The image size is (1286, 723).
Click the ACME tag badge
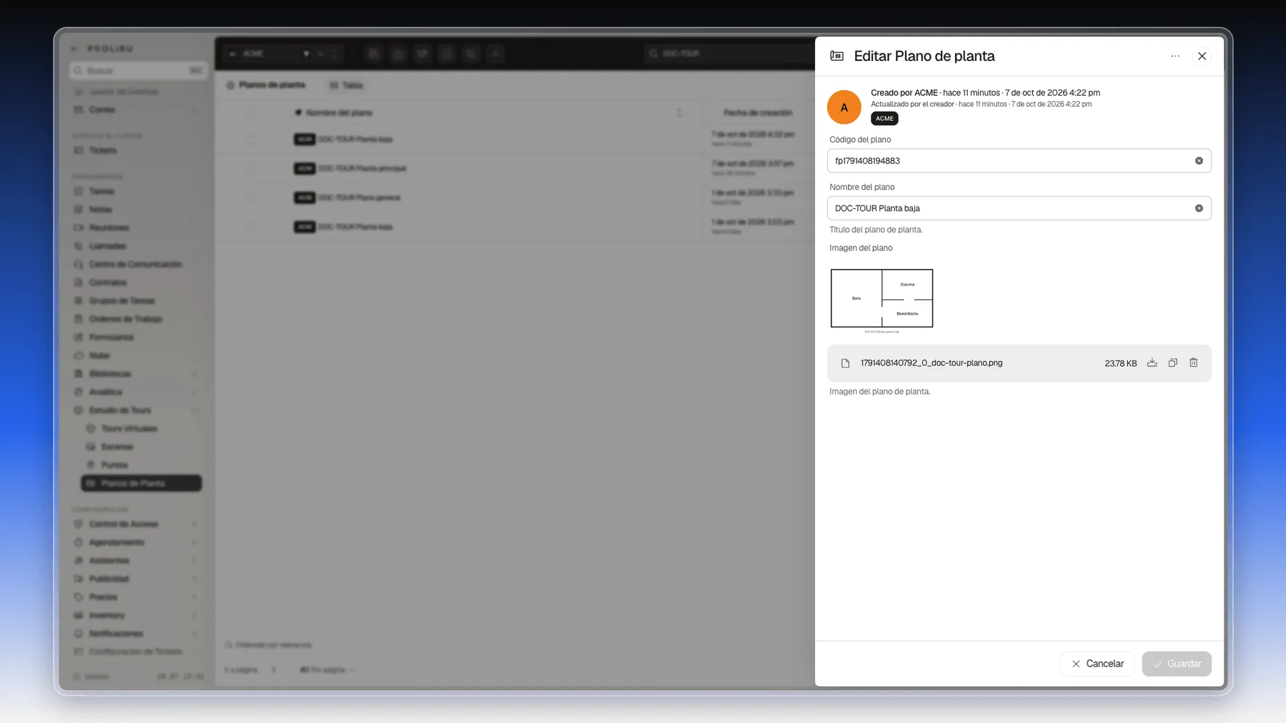pos(884,118)
